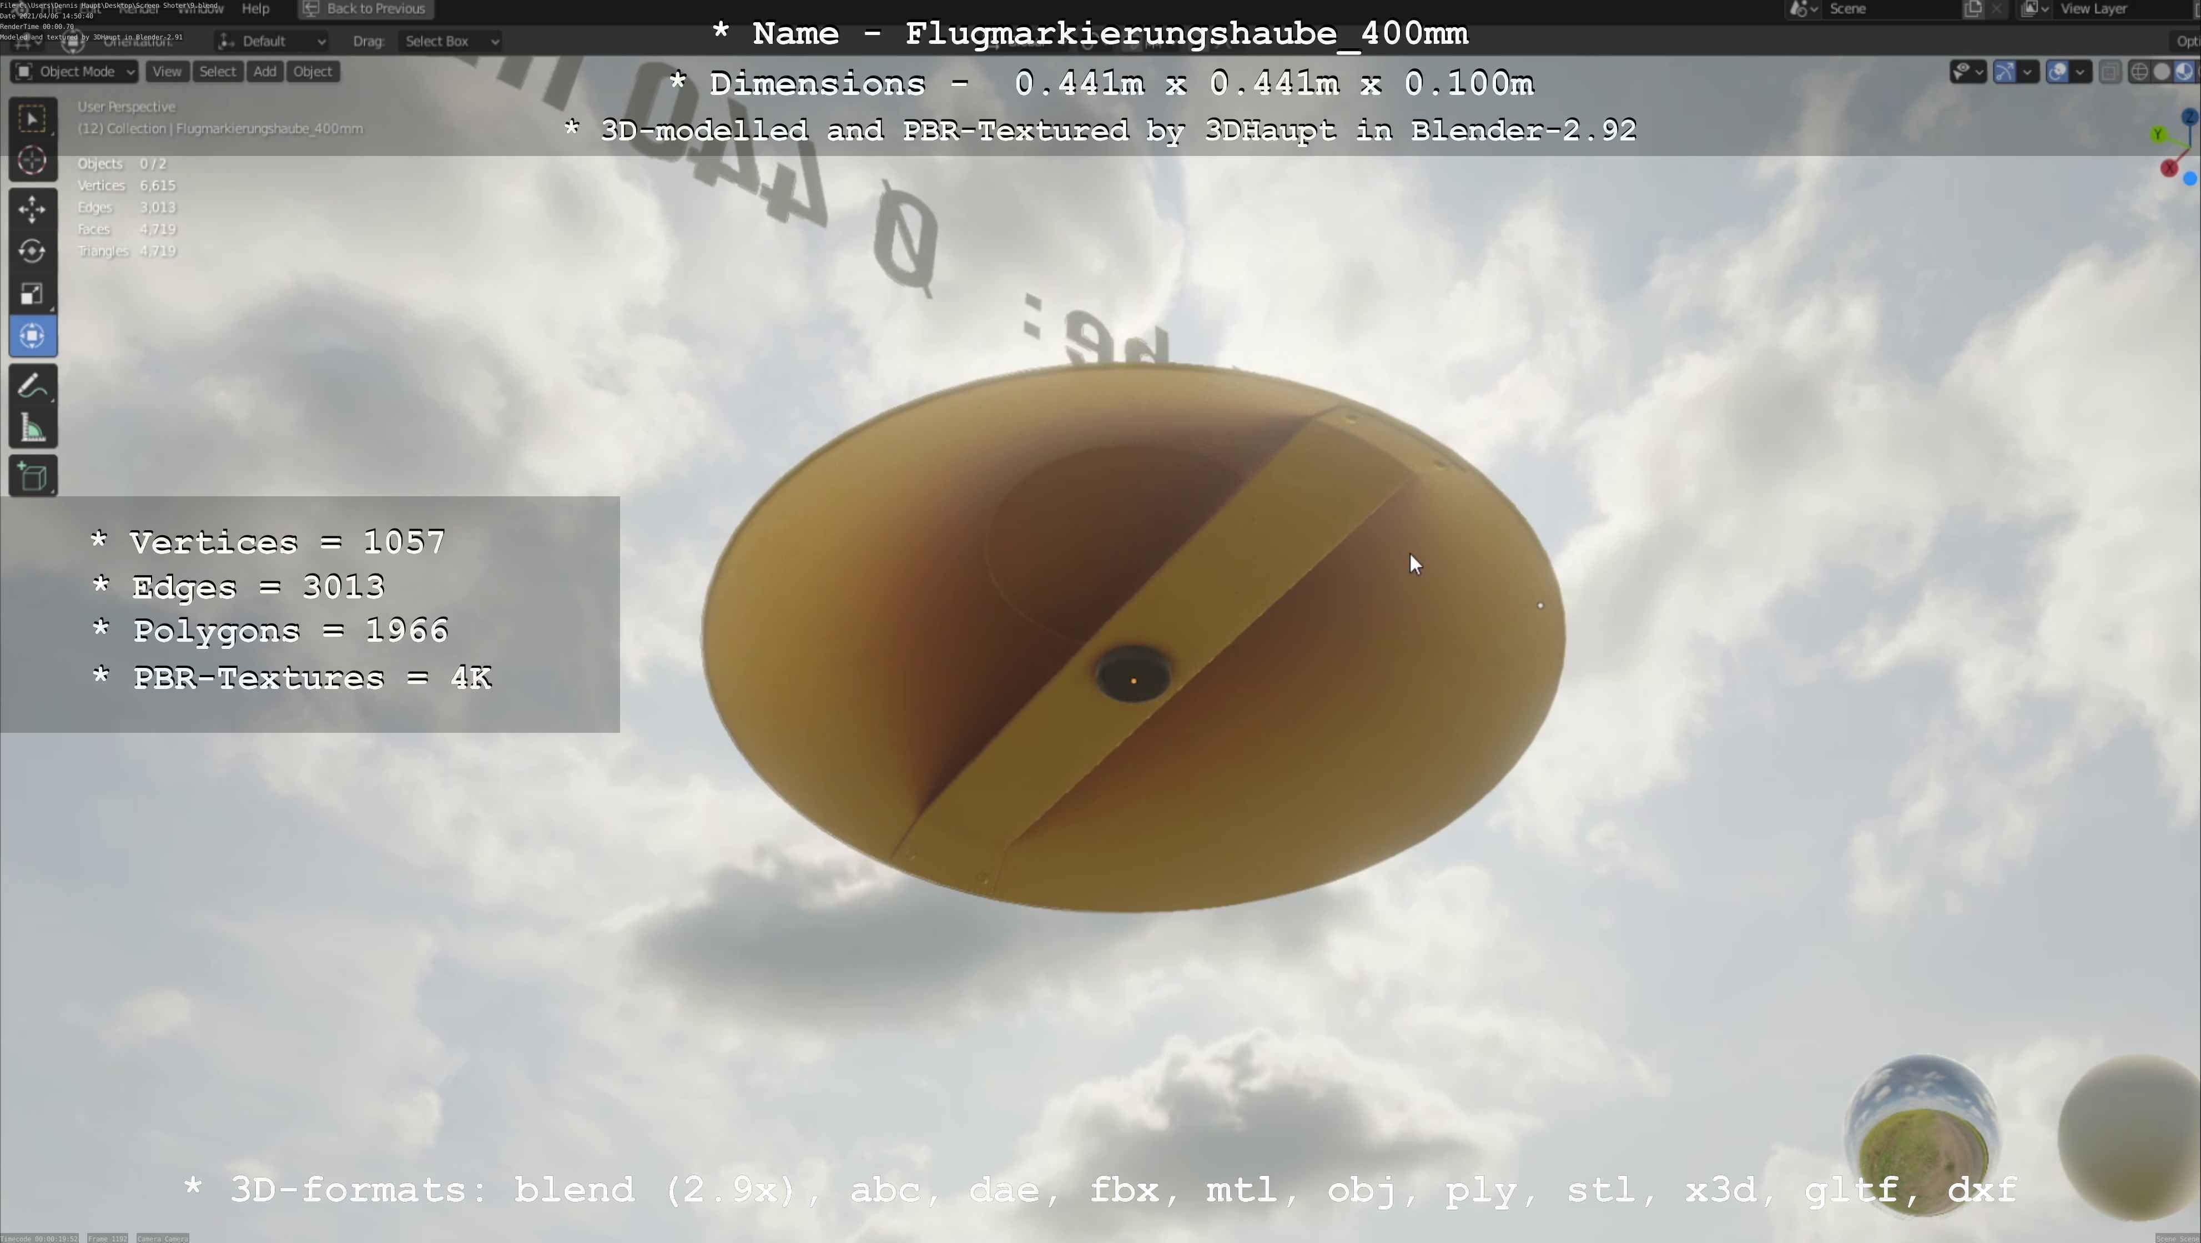The width and height of the screenshot is (2201, 1243).
Task: Expand the Drag Select Box dropdown
Action: pos(450,41)
